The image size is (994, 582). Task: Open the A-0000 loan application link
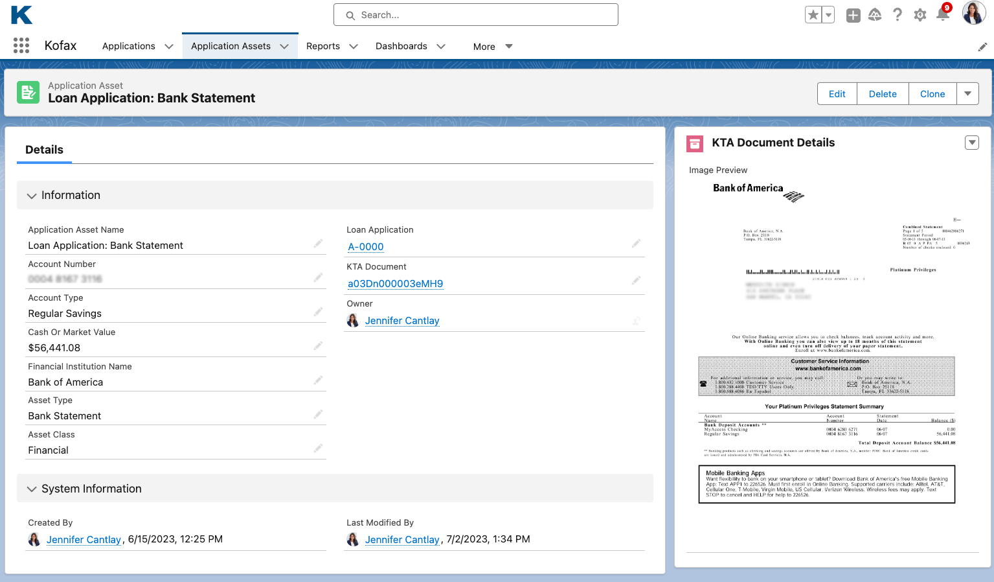pyautogui.click(x=366, y=247)
